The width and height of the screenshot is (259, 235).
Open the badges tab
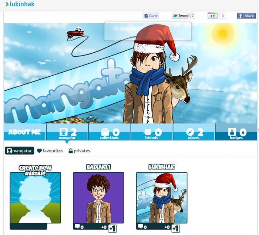(236, 132)
